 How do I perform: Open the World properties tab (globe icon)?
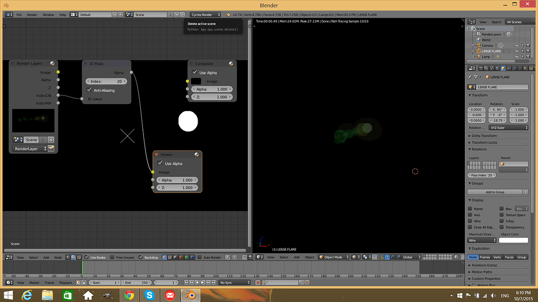(x=498, y=68)
